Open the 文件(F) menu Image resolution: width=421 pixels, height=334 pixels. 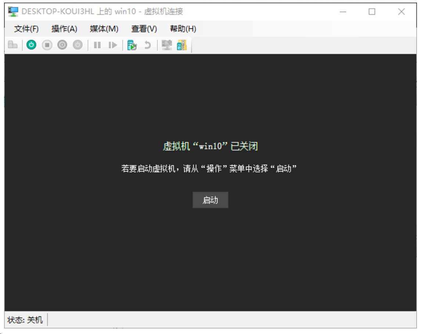[26, 29]
